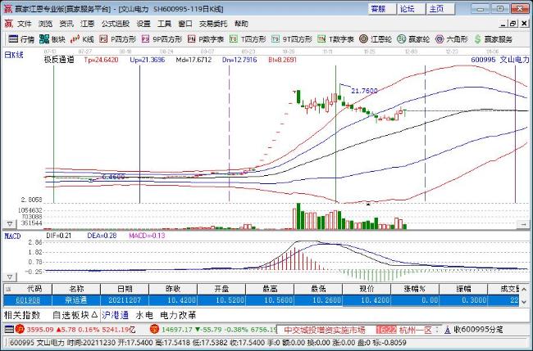Image resolution: width=533 pixels, height=351 pixels.
Task: Switch to the 沪港通 tab
Action: click(116, 315)
